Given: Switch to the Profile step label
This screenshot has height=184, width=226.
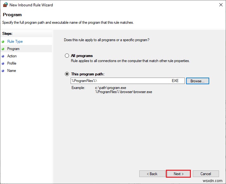Looking at the screenshot, I should [12, 63].
